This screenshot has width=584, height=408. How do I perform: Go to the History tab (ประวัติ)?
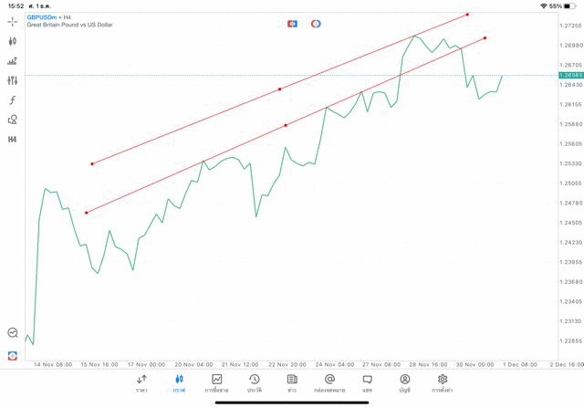point(254,383)
